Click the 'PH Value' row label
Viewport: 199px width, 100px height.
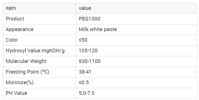pyautogui.click(x=16, y=93)
